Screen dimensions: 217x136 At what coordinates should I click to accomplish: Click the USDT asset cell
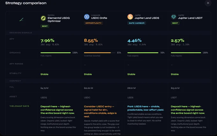[x=174, y=97]
